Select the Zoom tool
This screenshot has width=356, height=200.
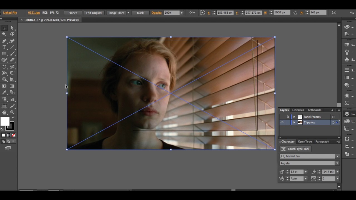[12, 112]
